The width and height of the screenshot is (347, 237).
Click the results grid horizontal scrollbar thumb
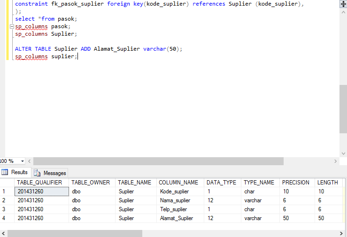tap(75, 233)
